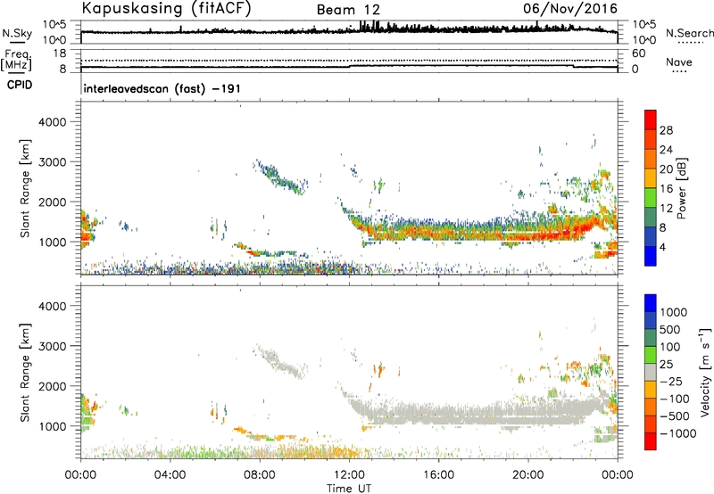Image resolution: width=714 pixels, height=494 pixels.
Task: Click the 28 dB power scale value
Action: [666, 130]
